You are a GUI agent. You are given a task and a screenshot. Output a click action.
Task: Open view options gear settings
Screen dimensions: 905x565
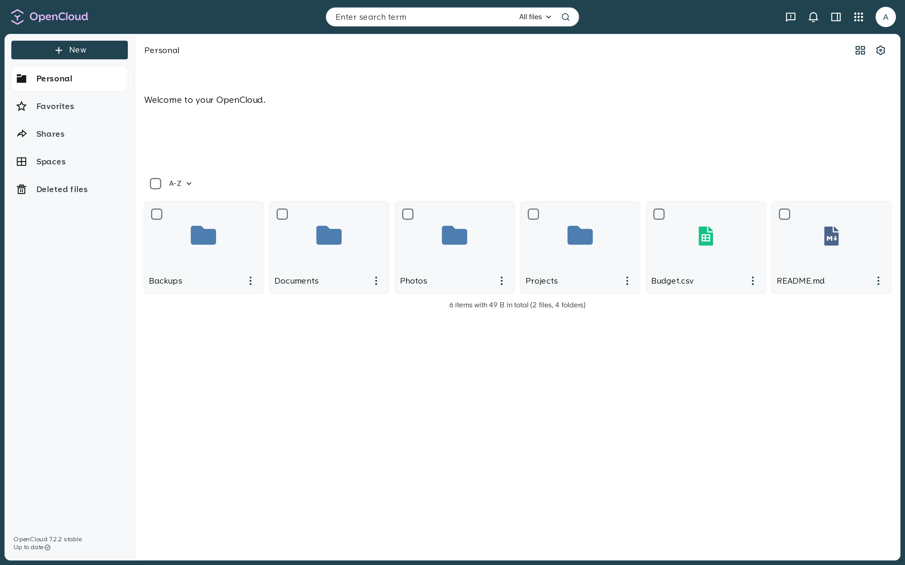click(x=881, y=50)
